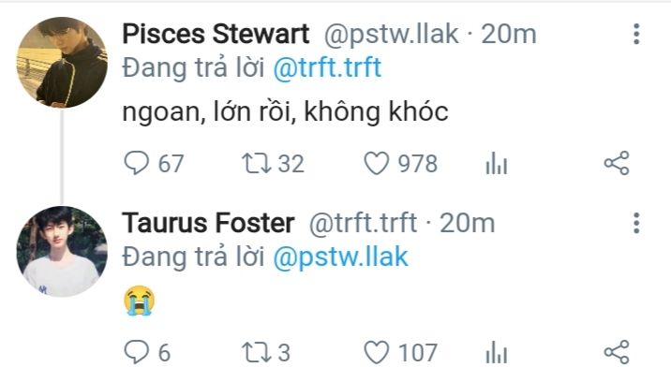This screenshot has width=671, height=367.
Task: Share Taurus Foster's tweet
Action: point(617,352)
